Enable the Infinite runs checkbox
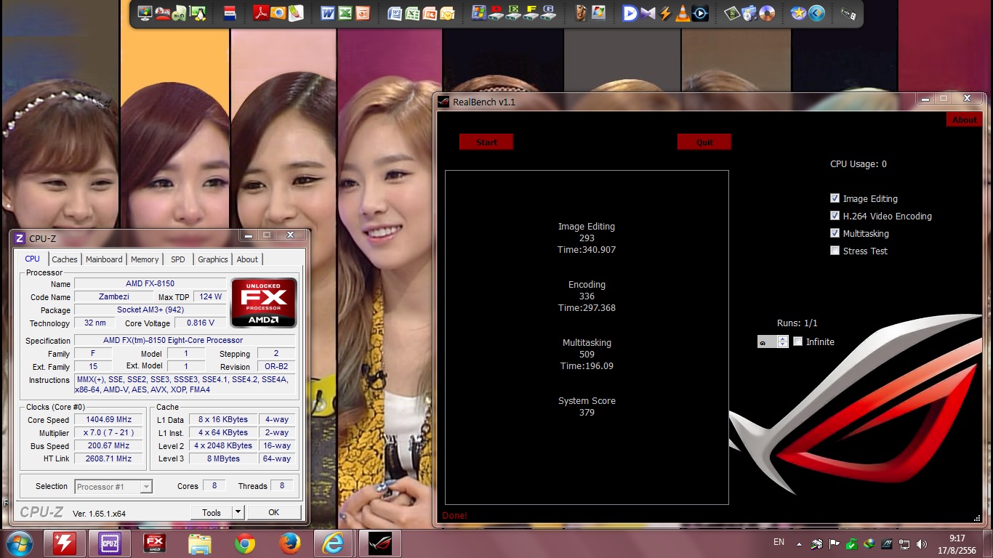 pyautogui.click(x=797, y=341)
